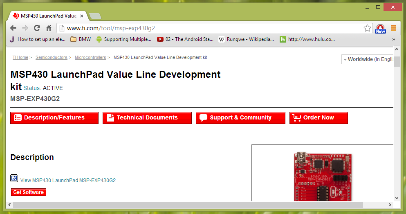Image resolution: width=406 pixels, height=214 pixels.
Task: Click the TI logo favicon on the tab
Action: (16, 16)
